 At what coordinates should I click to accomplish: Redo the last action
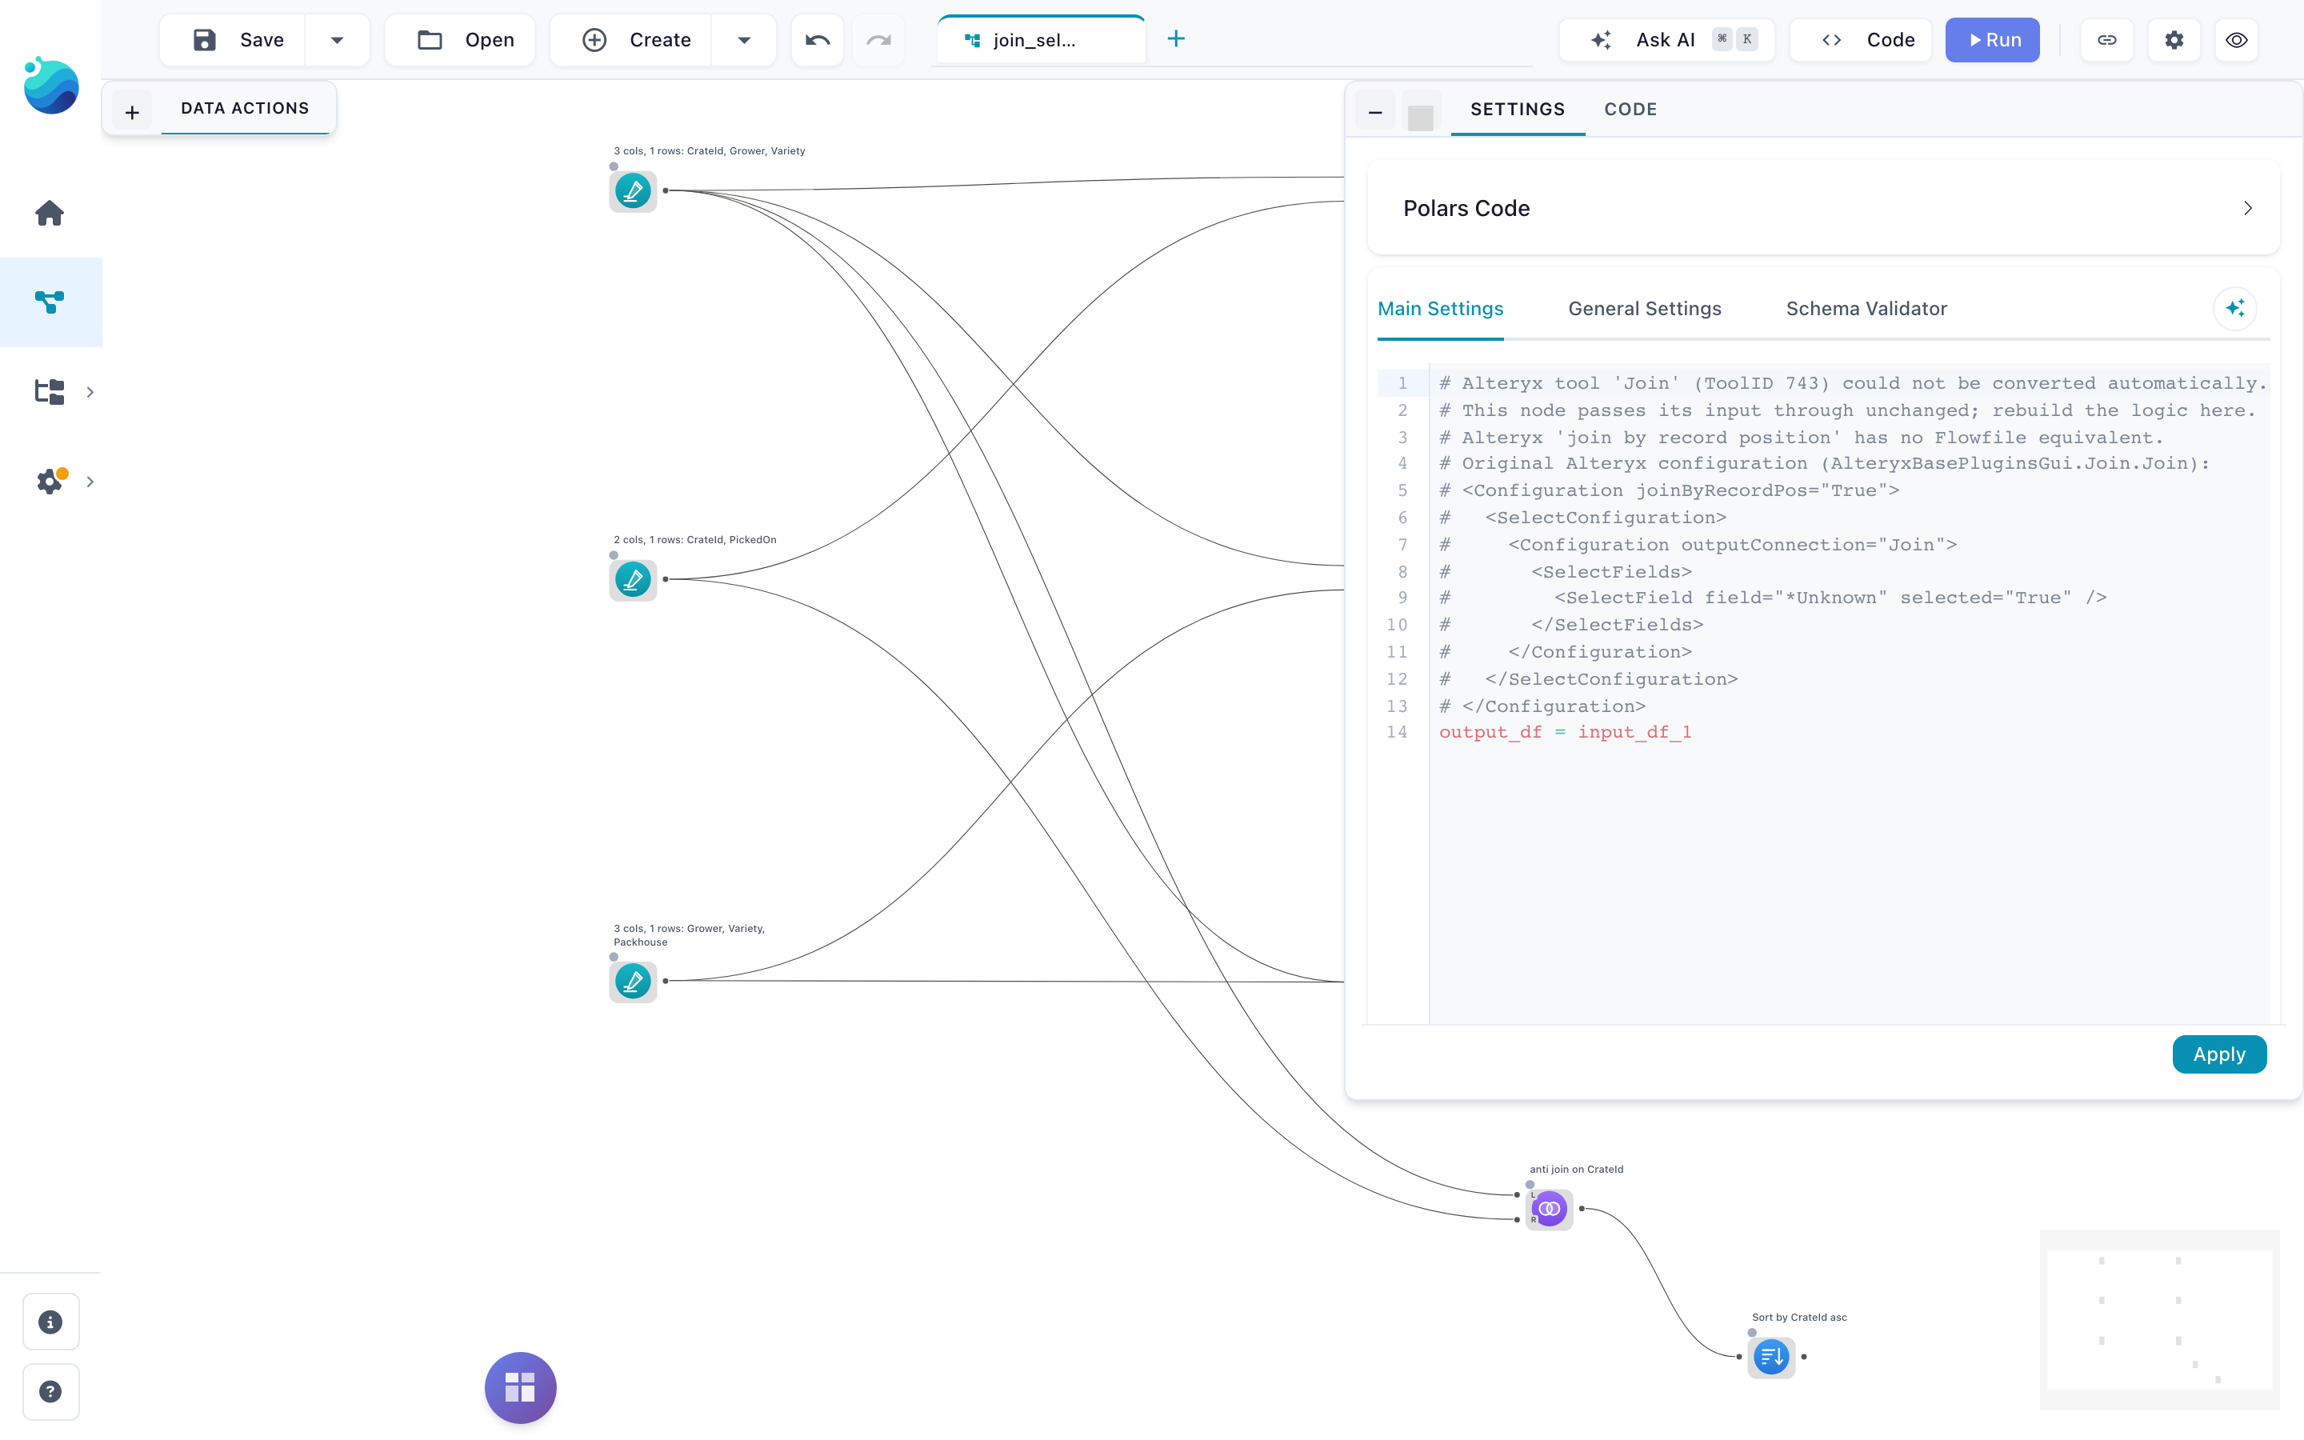pos(878,40)
